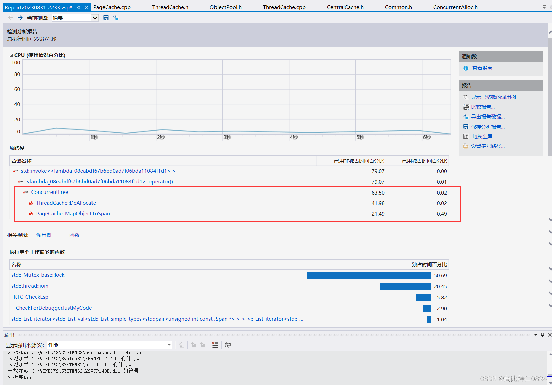Open PageCache::MapObjectToSpan function entry

coord(73,214)
